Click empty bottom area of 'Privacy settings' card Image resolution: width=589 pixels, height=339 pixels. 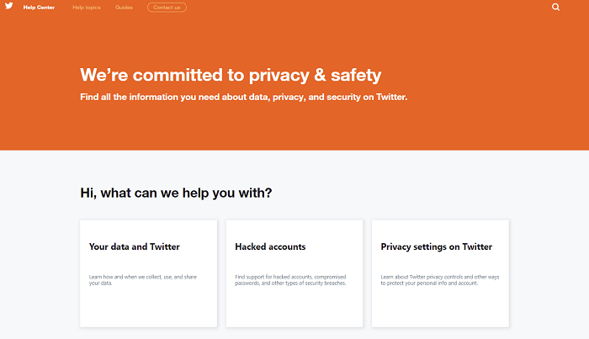pyautogui.click(x=440, y=310)
